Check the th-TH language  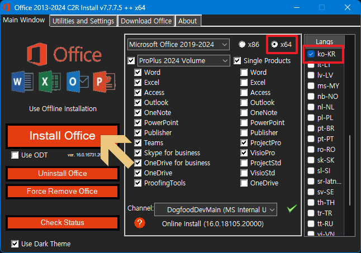pyautogui.click(x=311, y=202)
